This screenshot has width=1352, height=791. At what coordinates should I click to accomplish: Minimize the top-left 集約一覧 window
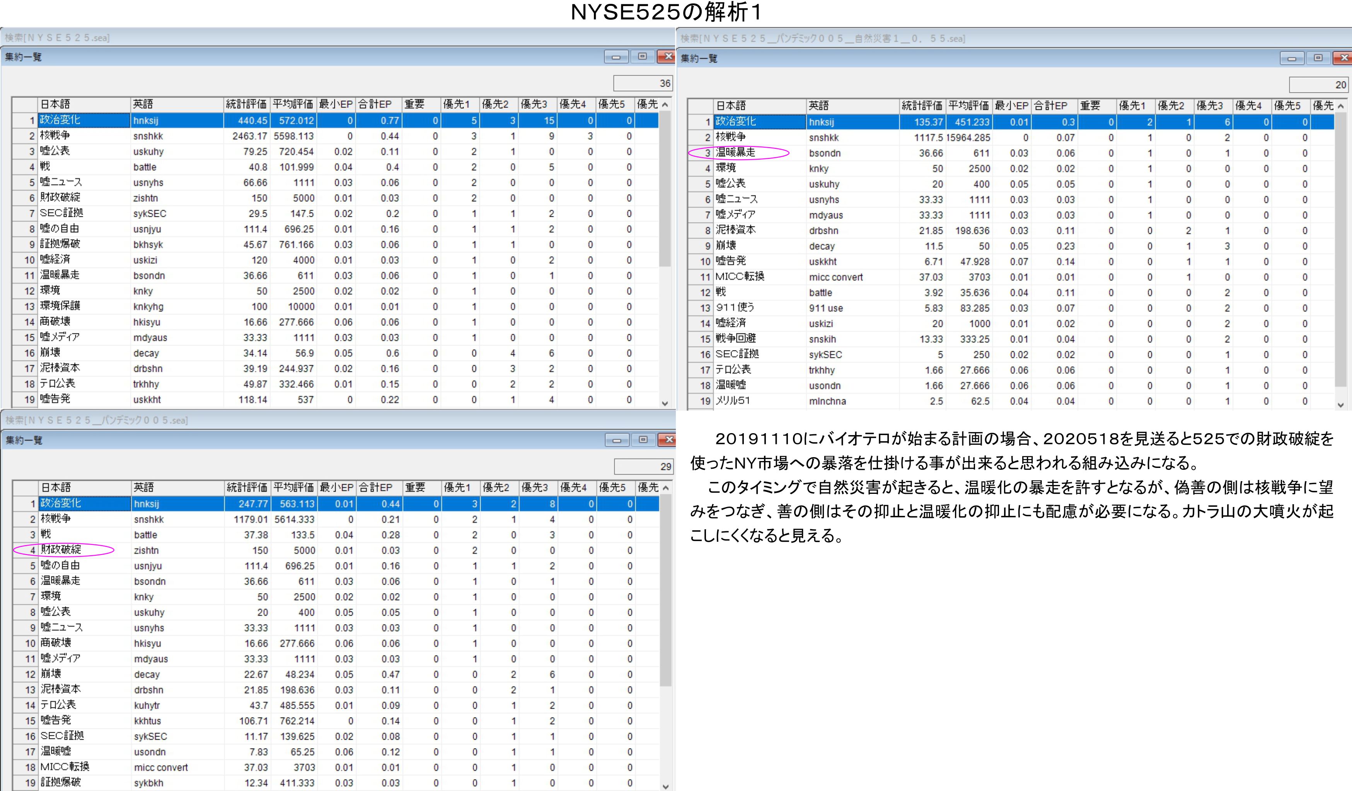(x=616, y=57)
